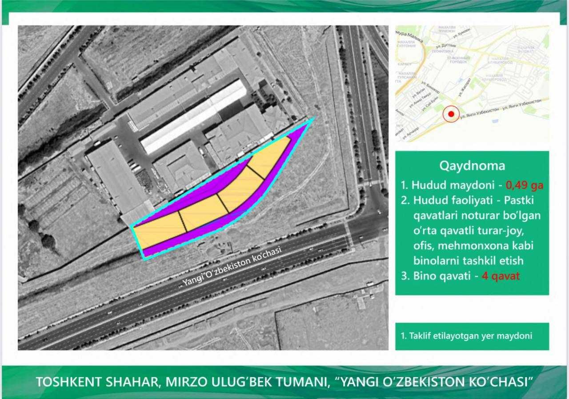This screenshot has width=569, height=399.
Task: Click the Hudud maydoni line in the notes
Action: tap(472, 185)
